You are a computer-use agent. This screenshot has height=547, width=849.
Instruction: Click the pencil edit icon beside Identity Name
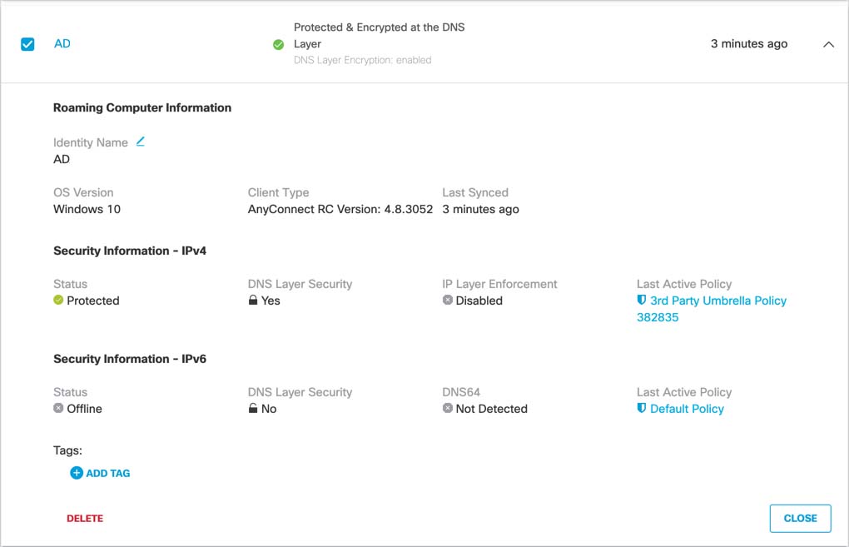point(141,142)
